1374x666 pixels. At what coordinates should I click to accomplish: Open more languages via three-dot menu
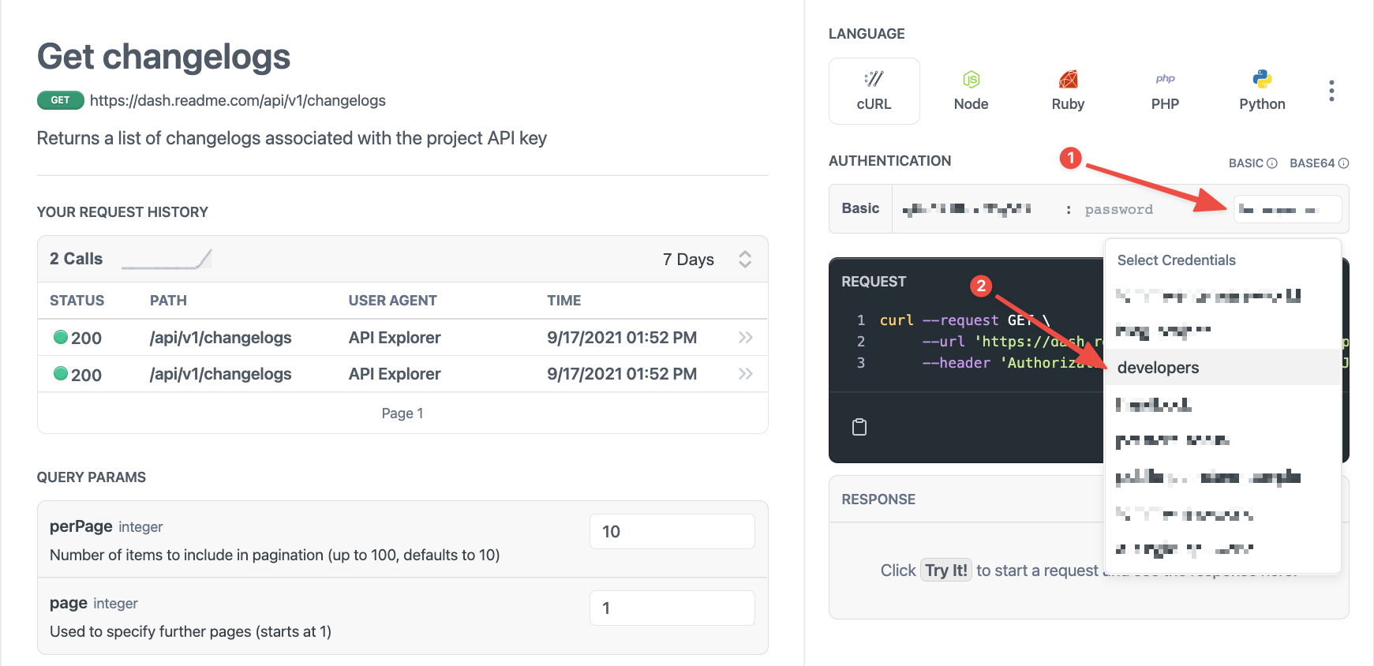[x=1331, y=91]
